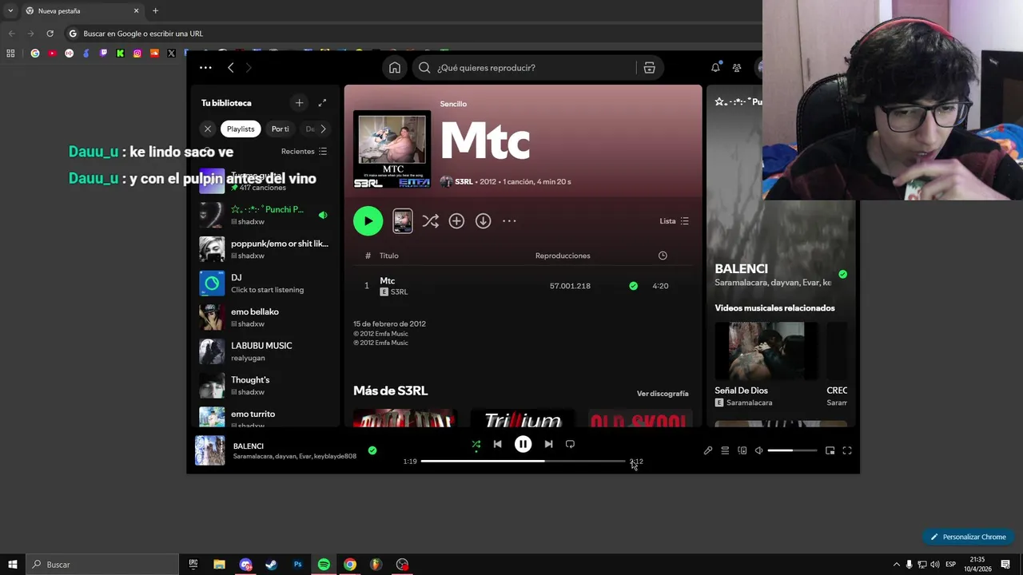Download the Mtc single
1023x575 pixels.
tap(483, 221)
